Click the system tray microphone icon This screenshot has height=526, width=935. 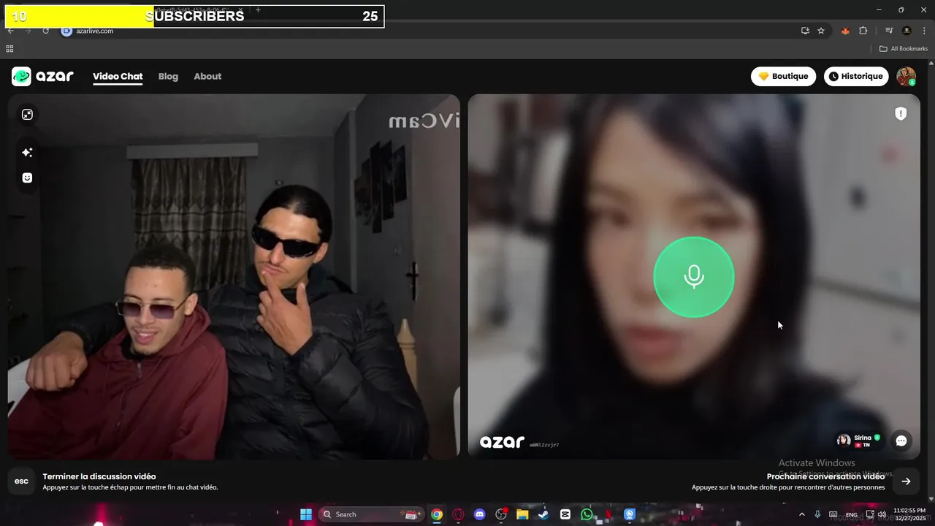tap(817, 514)
